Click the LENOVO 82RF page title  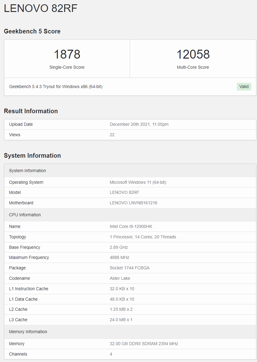[x=40, y=8]
